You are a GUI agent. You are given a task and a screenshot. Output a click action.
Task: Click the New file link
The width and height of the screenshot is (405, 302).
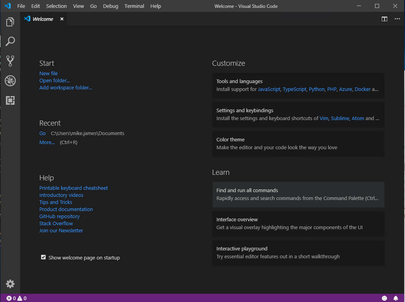(x=48, y=74)
